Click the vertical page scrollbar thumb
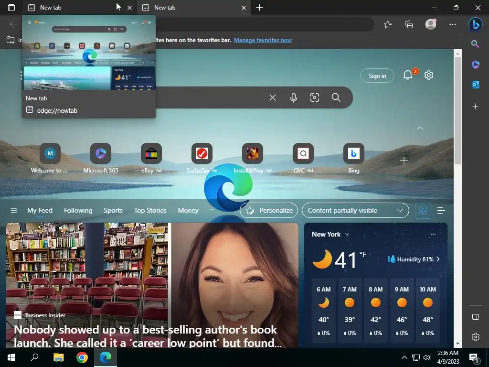The width and height of the screenshot is (489, 367). (x=457, y=111)
